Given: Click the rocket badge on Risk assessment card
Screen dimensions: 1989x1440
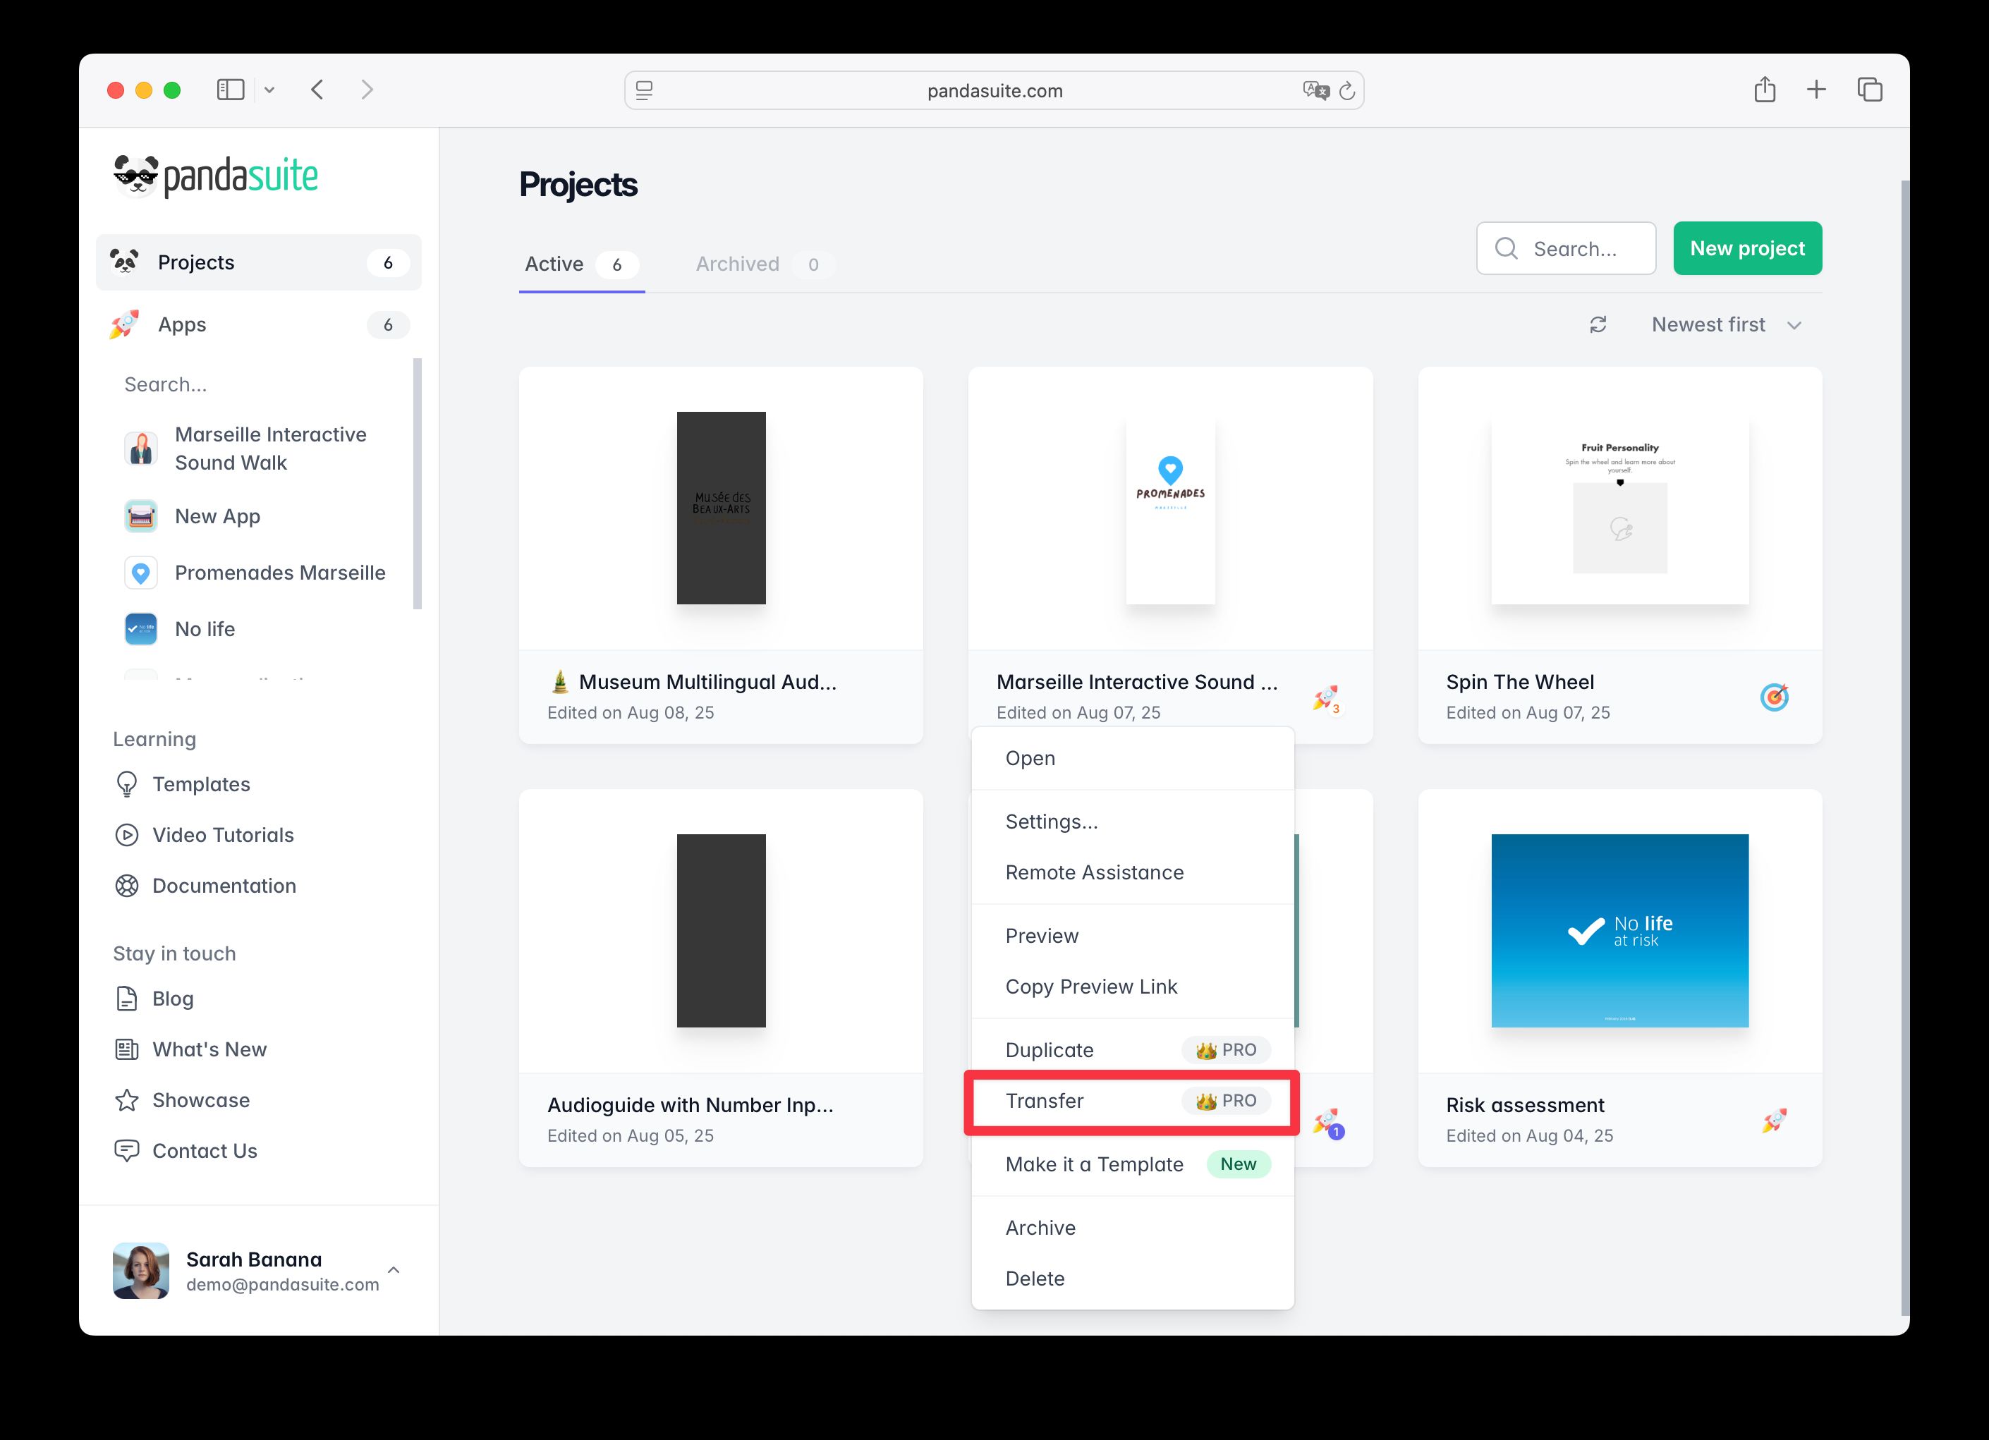Looking at the screenshot, I should point(1775,1119).
